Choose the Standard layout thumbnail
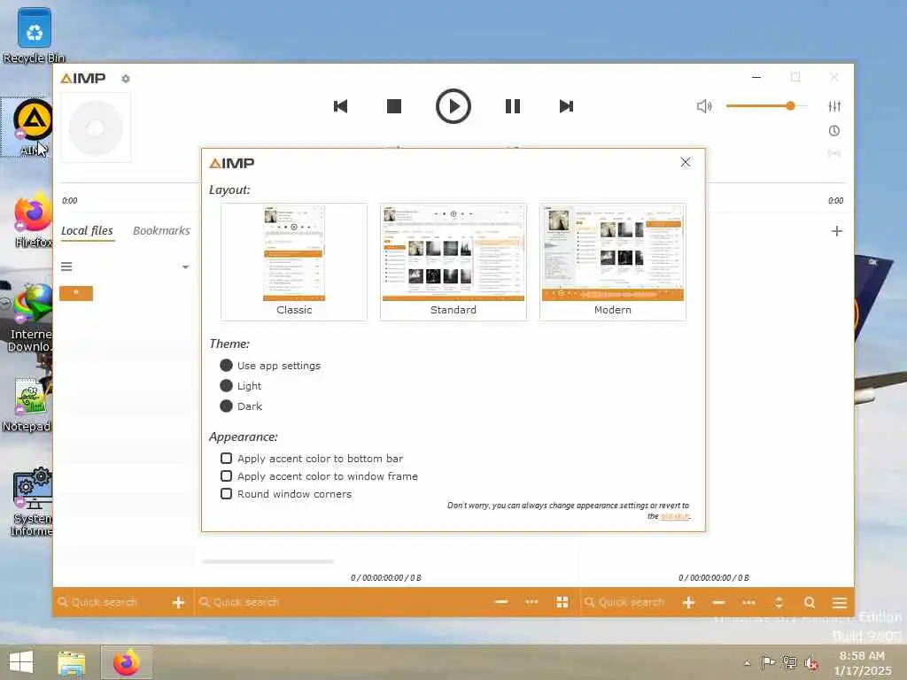This screenshot has height=680, width=907. (453, 262)
